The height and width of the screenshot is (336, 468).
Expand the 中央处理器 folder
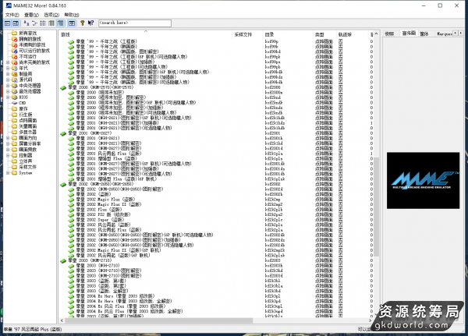pyautogui.click(x=8, y=85)
